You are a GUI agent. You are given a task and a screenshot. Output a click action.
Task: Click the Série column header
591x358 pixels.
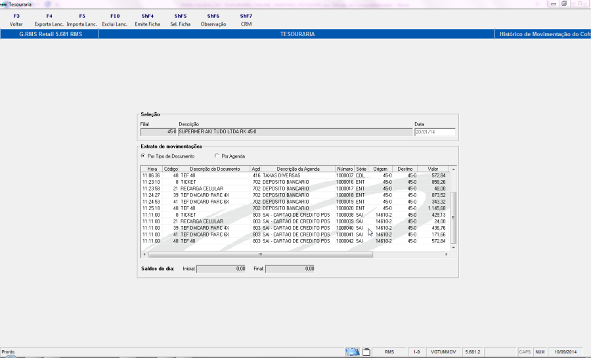(x=361, y=169)
